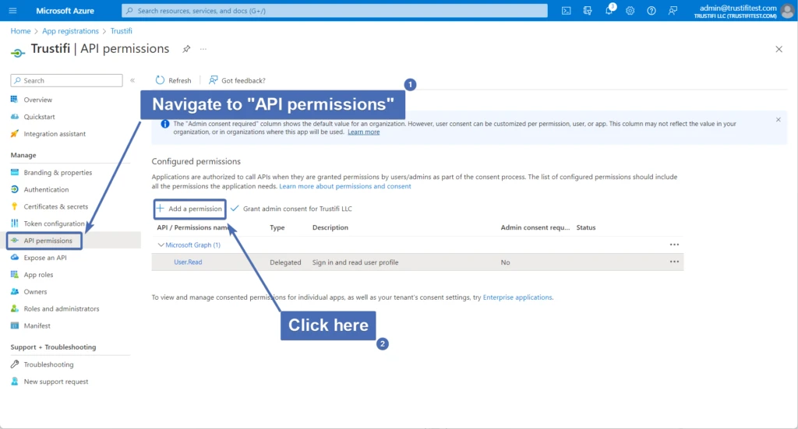Viewport: 798px width, 429px height.
Task: Open ellipsis menu for User.Read row
Action: click(674, 262)
